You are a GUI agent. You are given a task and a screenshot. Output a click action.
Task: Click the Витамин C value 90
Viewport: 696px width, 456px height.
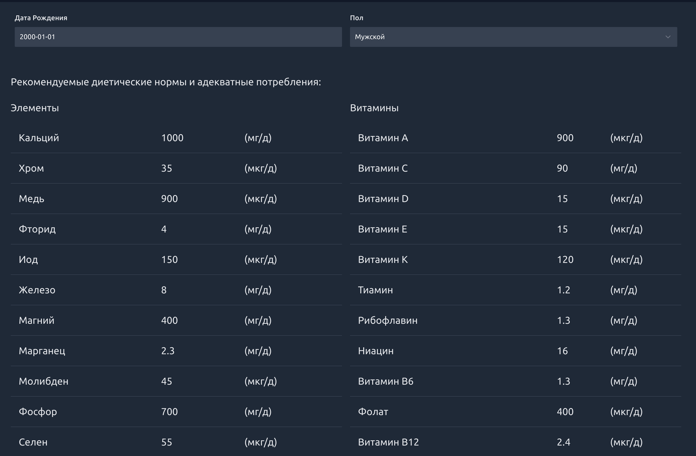tap(562, 168)
